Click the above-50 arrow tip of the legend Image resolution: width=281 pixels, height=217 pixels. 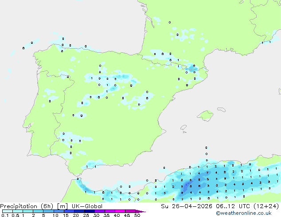(x=140, y=211)
